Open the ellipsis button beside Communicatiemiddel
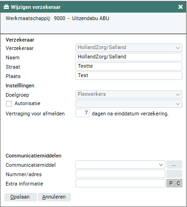Screen dimensions: 187x207 (174, 164)
